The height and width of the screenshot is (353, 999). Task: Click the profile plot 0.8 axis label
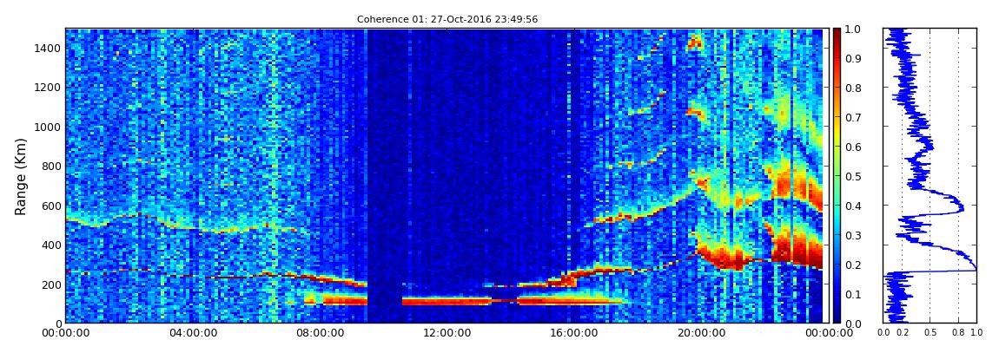click(958, 333)
